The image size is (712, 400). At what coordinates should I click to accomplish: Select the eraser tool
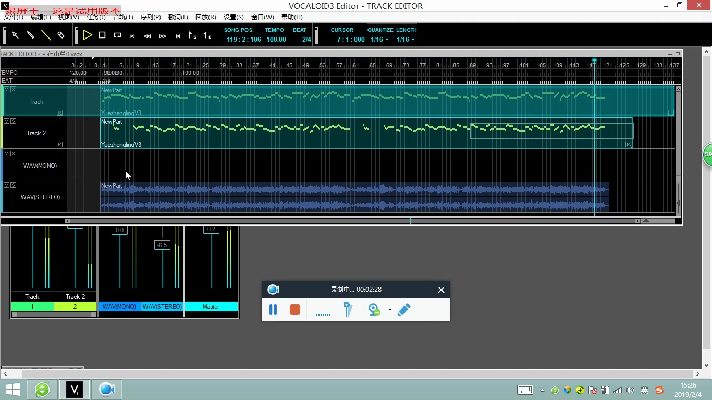61,35
